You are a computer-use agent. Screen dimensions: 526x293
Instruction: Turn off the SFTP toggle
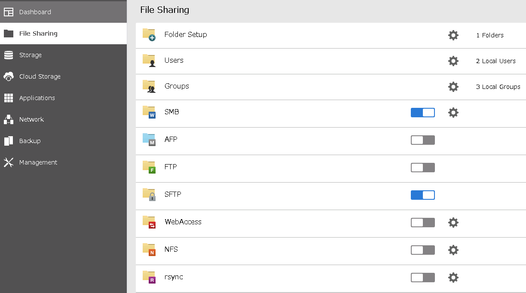click(x=422, y=195)
